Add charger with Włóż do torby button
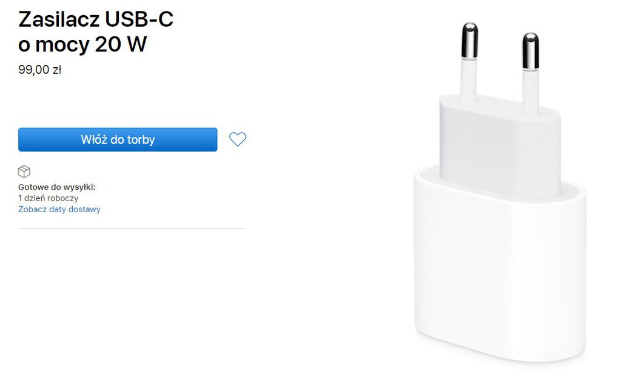Screen dimensions: 621x377 pyautogui.click(x=118, y=139)
